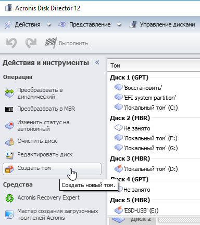Click the Операции section heading
The image size is (200, 225).
[x=18, y=77]
